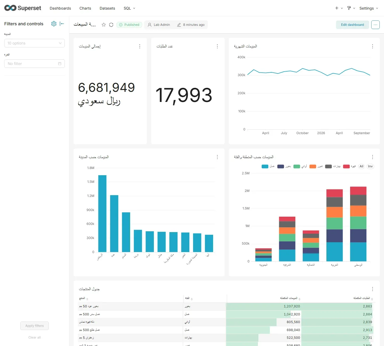Image resolution: width=384 pixels, height=346 pixels.
Task: Go to Dashboards in navigation
Action: (60, 8)
